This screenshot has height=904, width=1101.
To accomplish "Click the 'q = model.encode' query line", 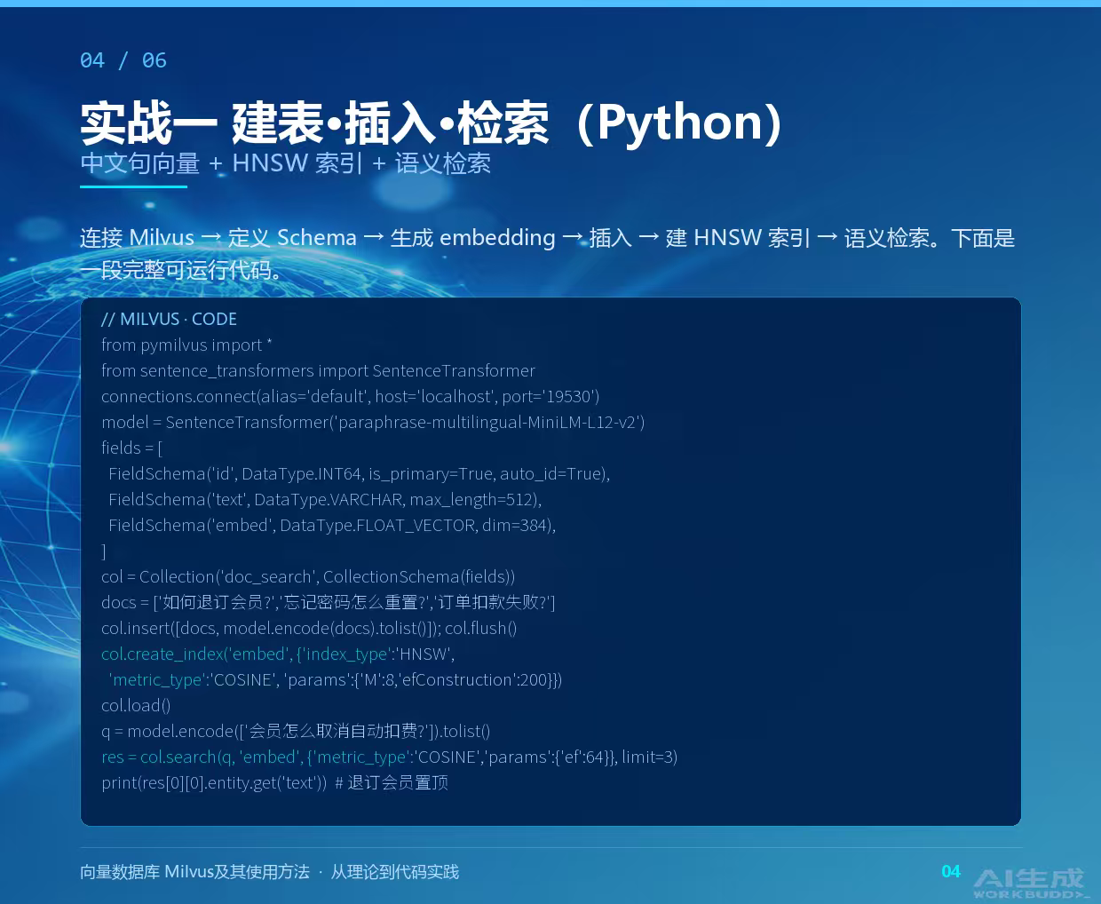I will click(x=296, y=731).
